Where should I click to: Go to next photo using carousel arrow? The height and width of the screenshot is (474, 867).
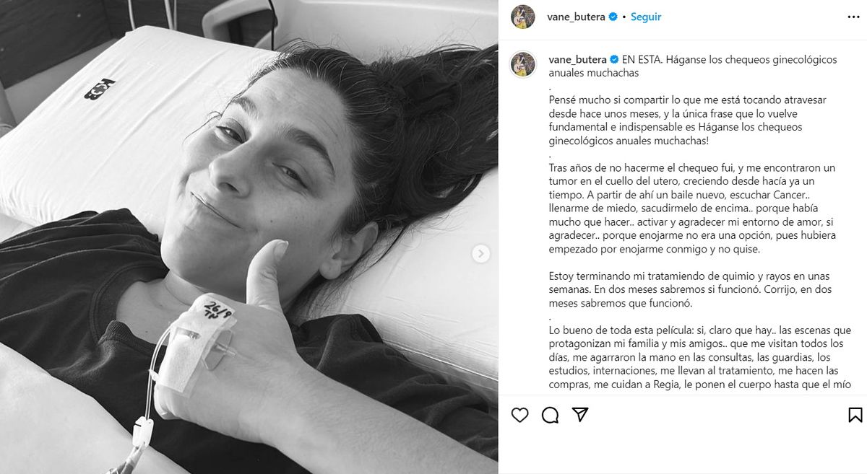point(481,253)
